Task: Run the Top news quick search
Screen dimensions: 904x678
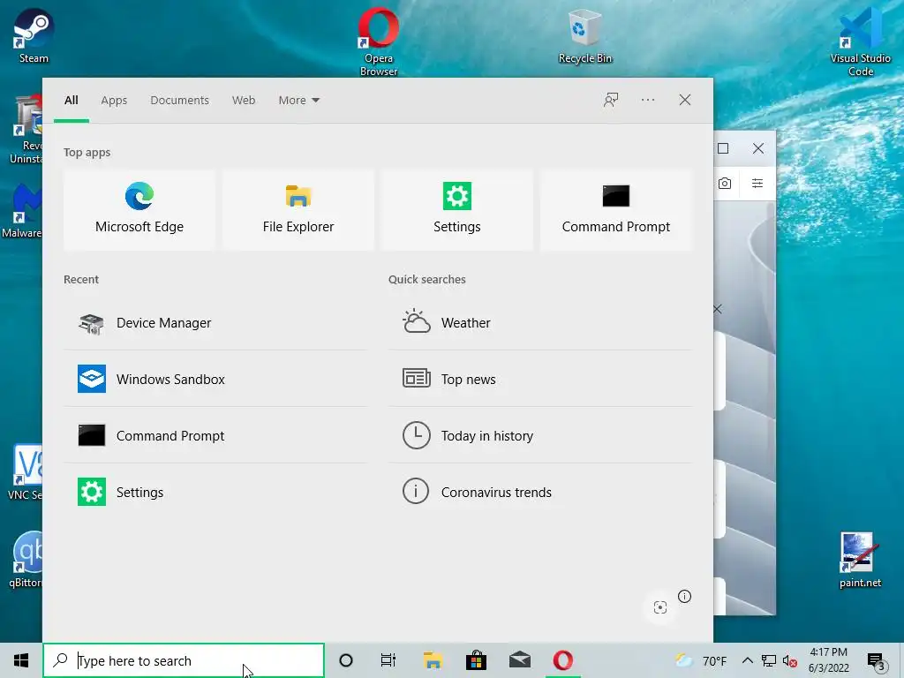Action: (x=540, y=380)
